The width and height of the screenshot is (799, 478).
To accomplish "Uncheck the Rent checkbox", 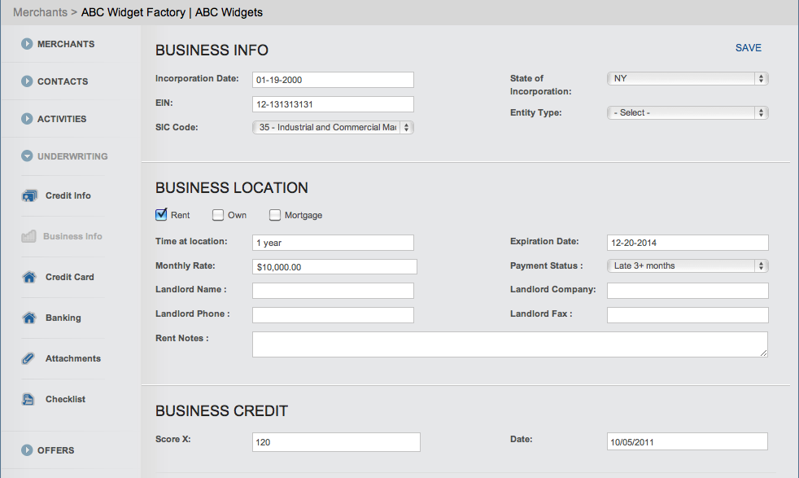I will click(161, 215).
